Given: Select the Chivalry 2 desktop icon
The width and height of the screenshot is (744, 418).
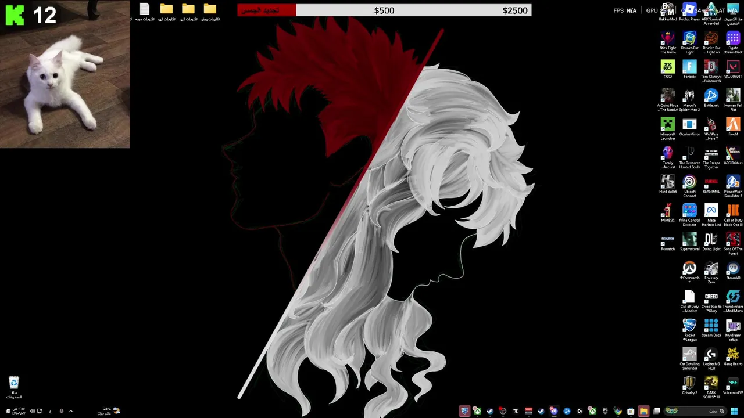Looking at the screenshot, I should (x=689, y=386).
